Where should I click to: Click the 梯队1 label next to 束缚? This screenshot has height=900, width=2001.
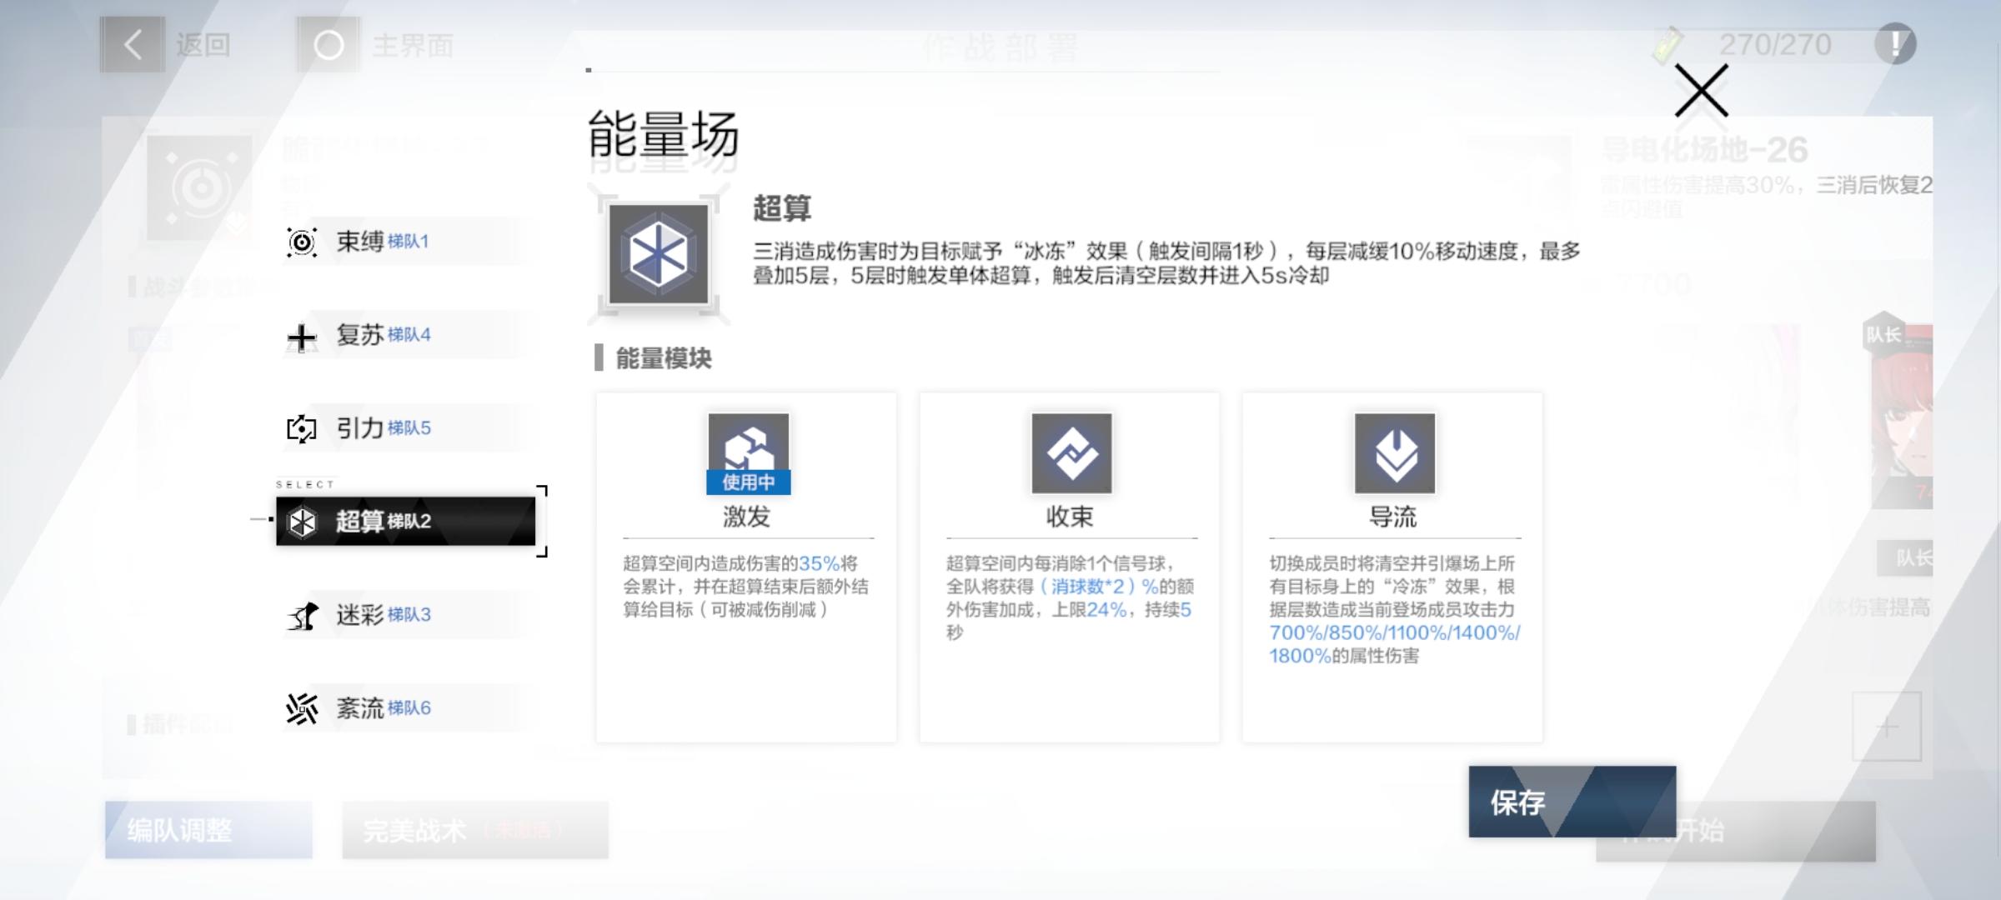[408, 242]
